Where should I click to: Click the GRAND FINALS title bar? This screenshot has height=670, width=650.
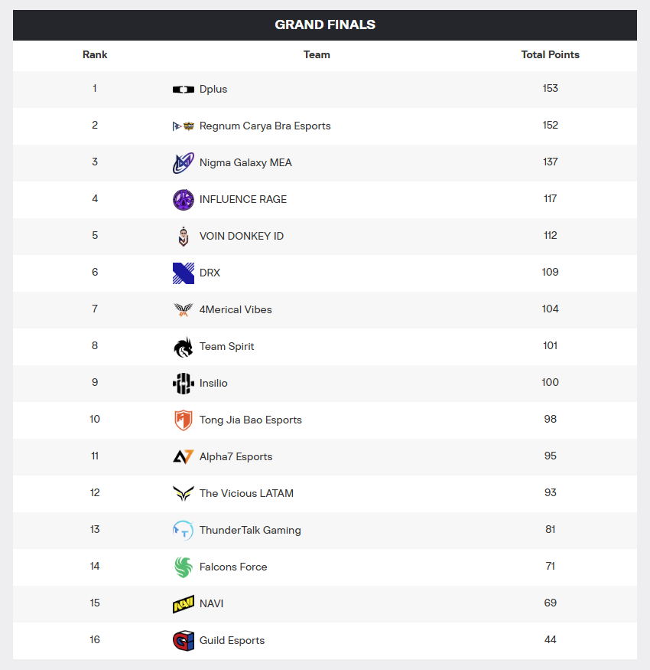pos(325,25)
